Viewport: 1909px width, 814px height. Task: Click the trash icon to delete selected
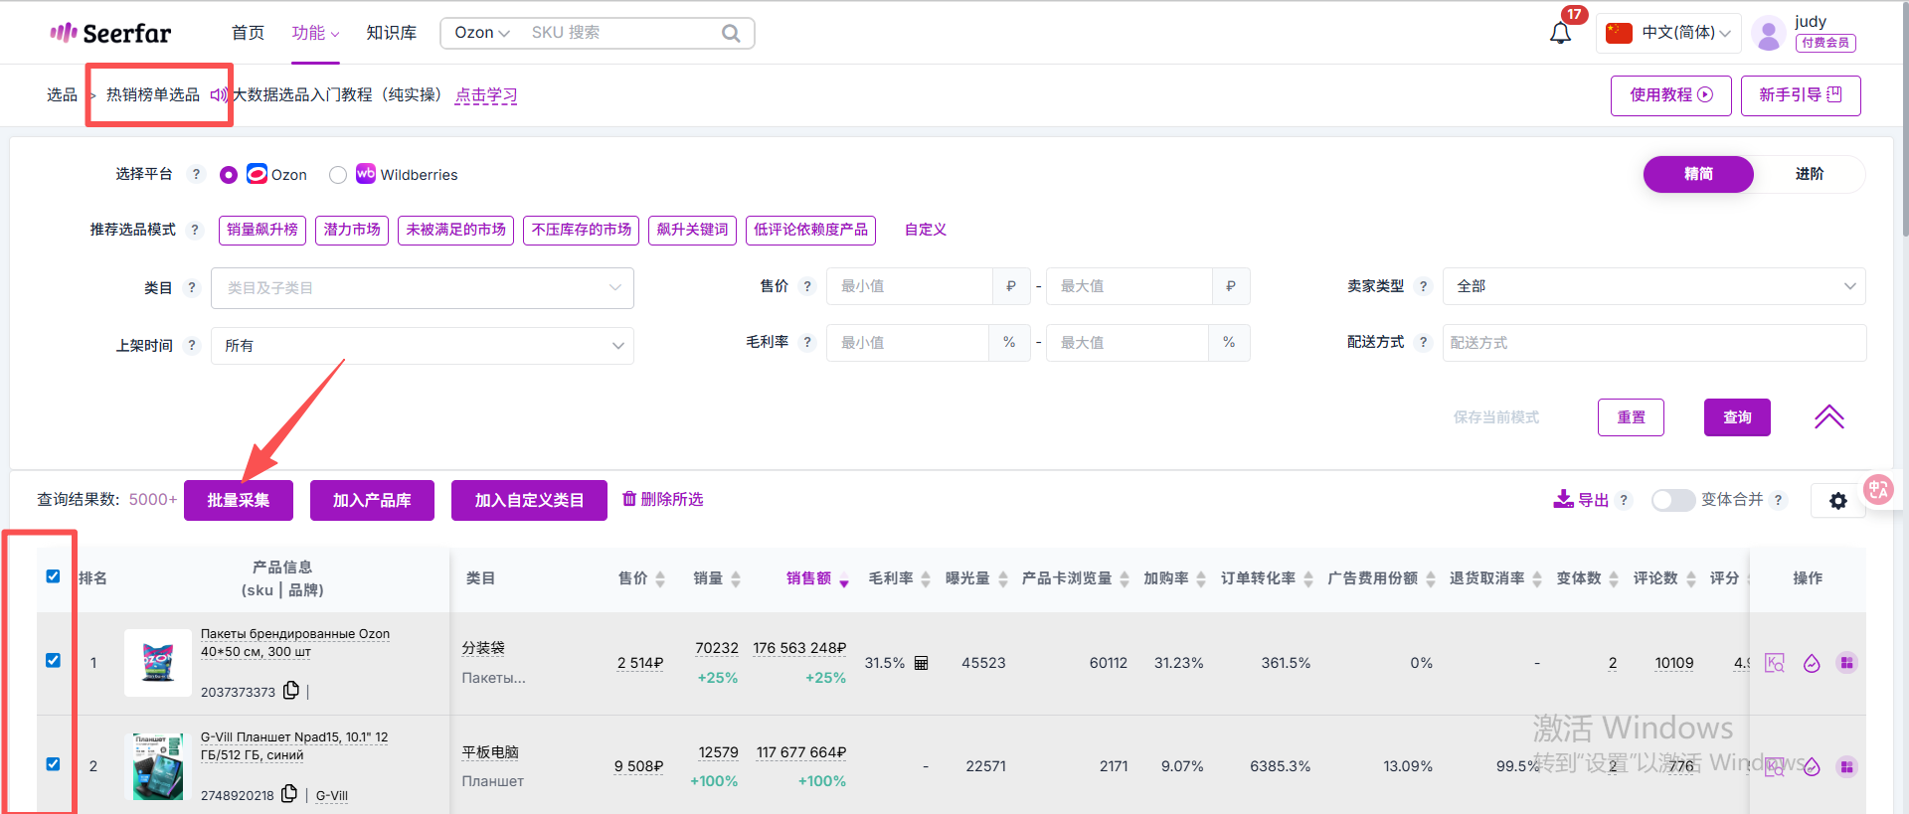629,499
